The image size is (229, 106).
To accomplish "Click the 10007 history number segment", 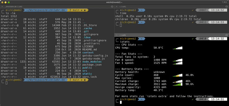I will point(202,10).
